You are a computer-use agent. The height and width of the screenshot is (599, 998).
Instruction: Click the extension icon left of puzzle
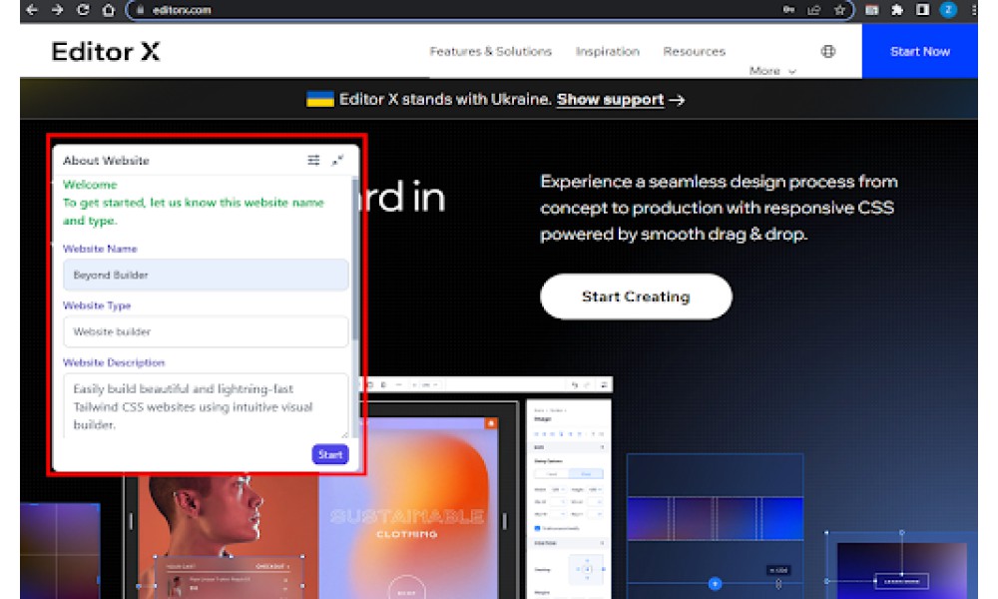(x=872, y=10)
